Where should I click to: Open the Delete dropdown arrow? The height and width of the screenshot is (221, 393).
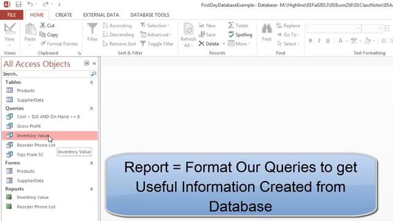coord(224,44)
